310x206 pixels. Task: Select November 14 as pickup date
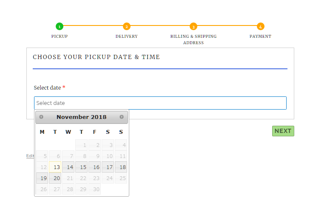point(68,167)
